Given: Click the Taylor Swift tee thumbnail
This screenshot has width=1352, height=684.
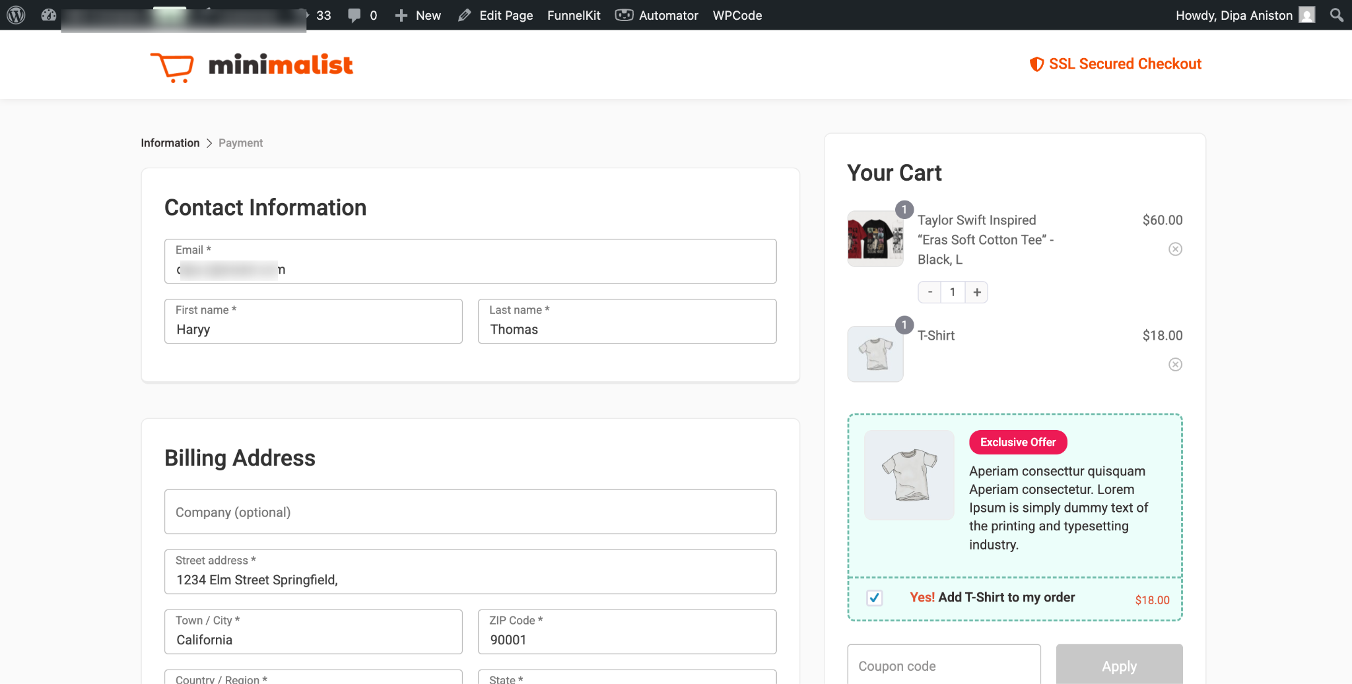Looking at the screenshot, I should pos(875,239).
